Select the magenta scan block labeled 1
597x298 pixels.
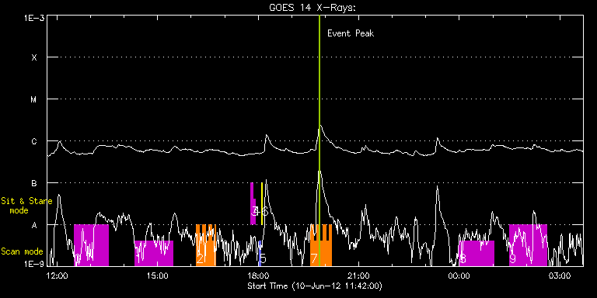click(x=154, y=253)
